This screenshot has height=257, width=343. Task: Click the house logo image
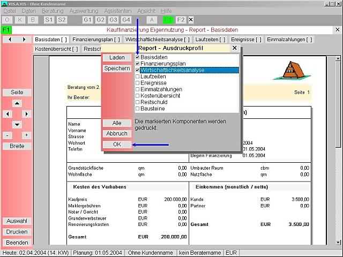point(292,71)
